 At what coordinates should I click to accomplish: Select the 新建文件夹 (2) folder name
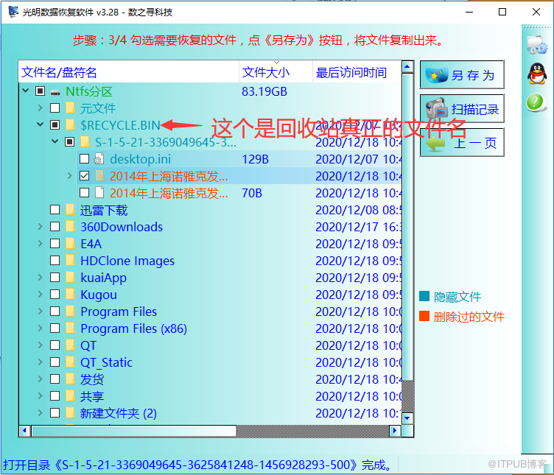pyautogui.click(x=119, y=413)
